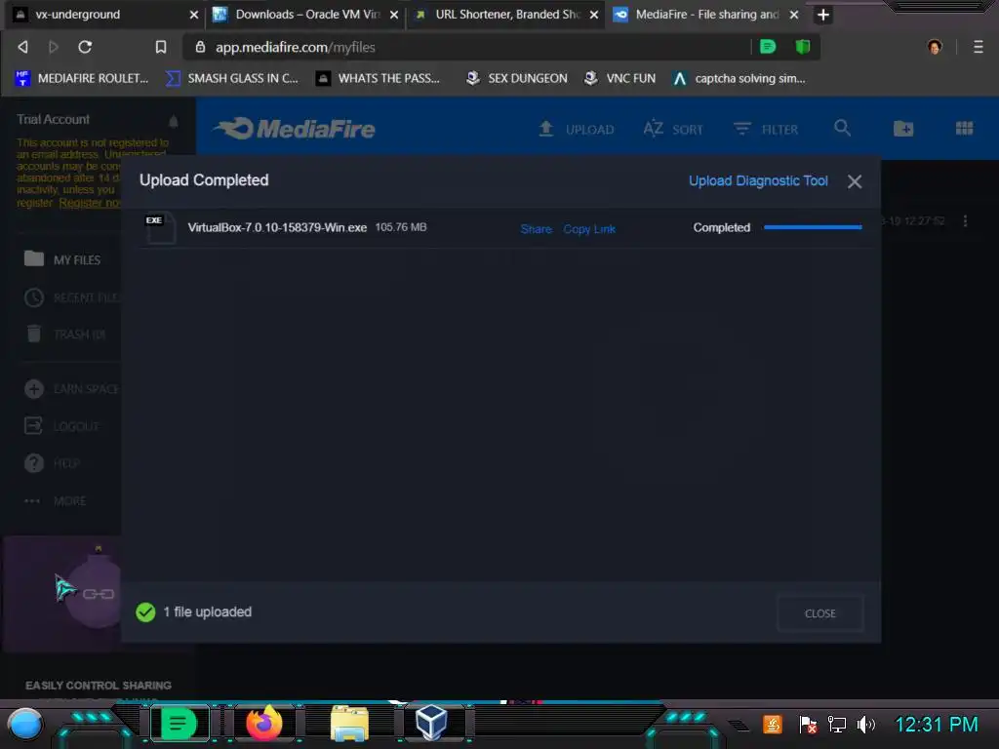Open Firefox from the taskbar

263,724
